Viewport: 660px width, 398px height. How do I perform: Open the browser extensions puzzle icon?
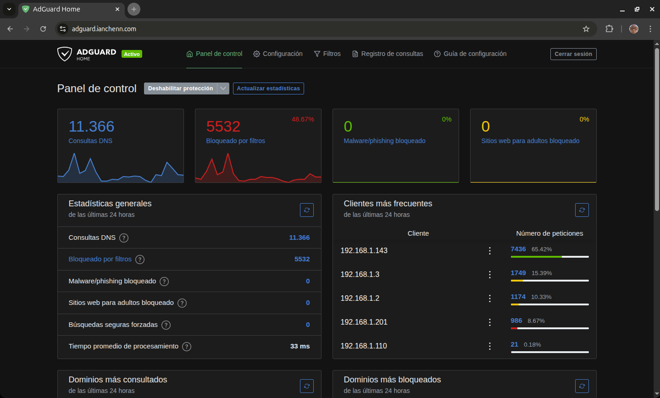(x=609, y=29)
